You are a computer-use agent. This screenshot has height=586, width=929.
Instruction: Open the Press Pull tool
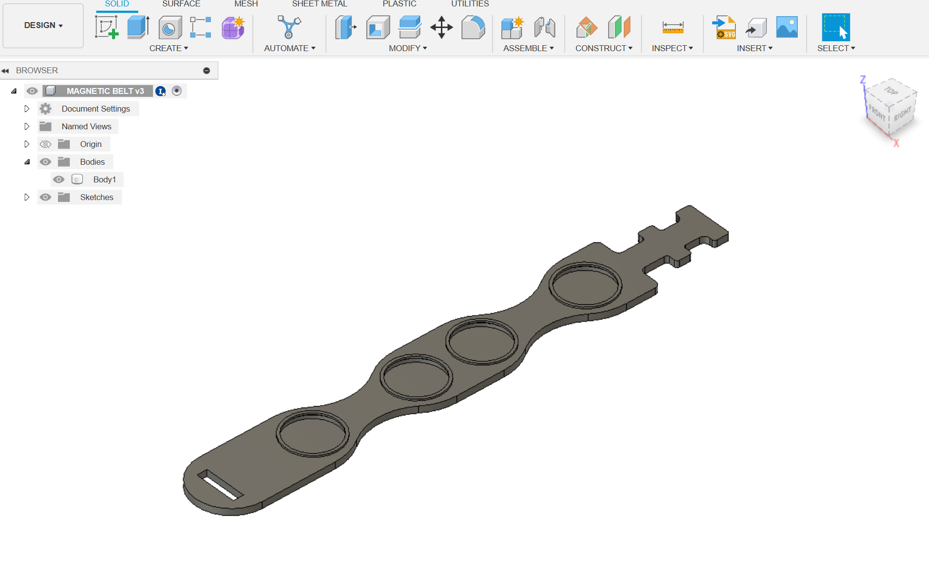tap(346, 27)
